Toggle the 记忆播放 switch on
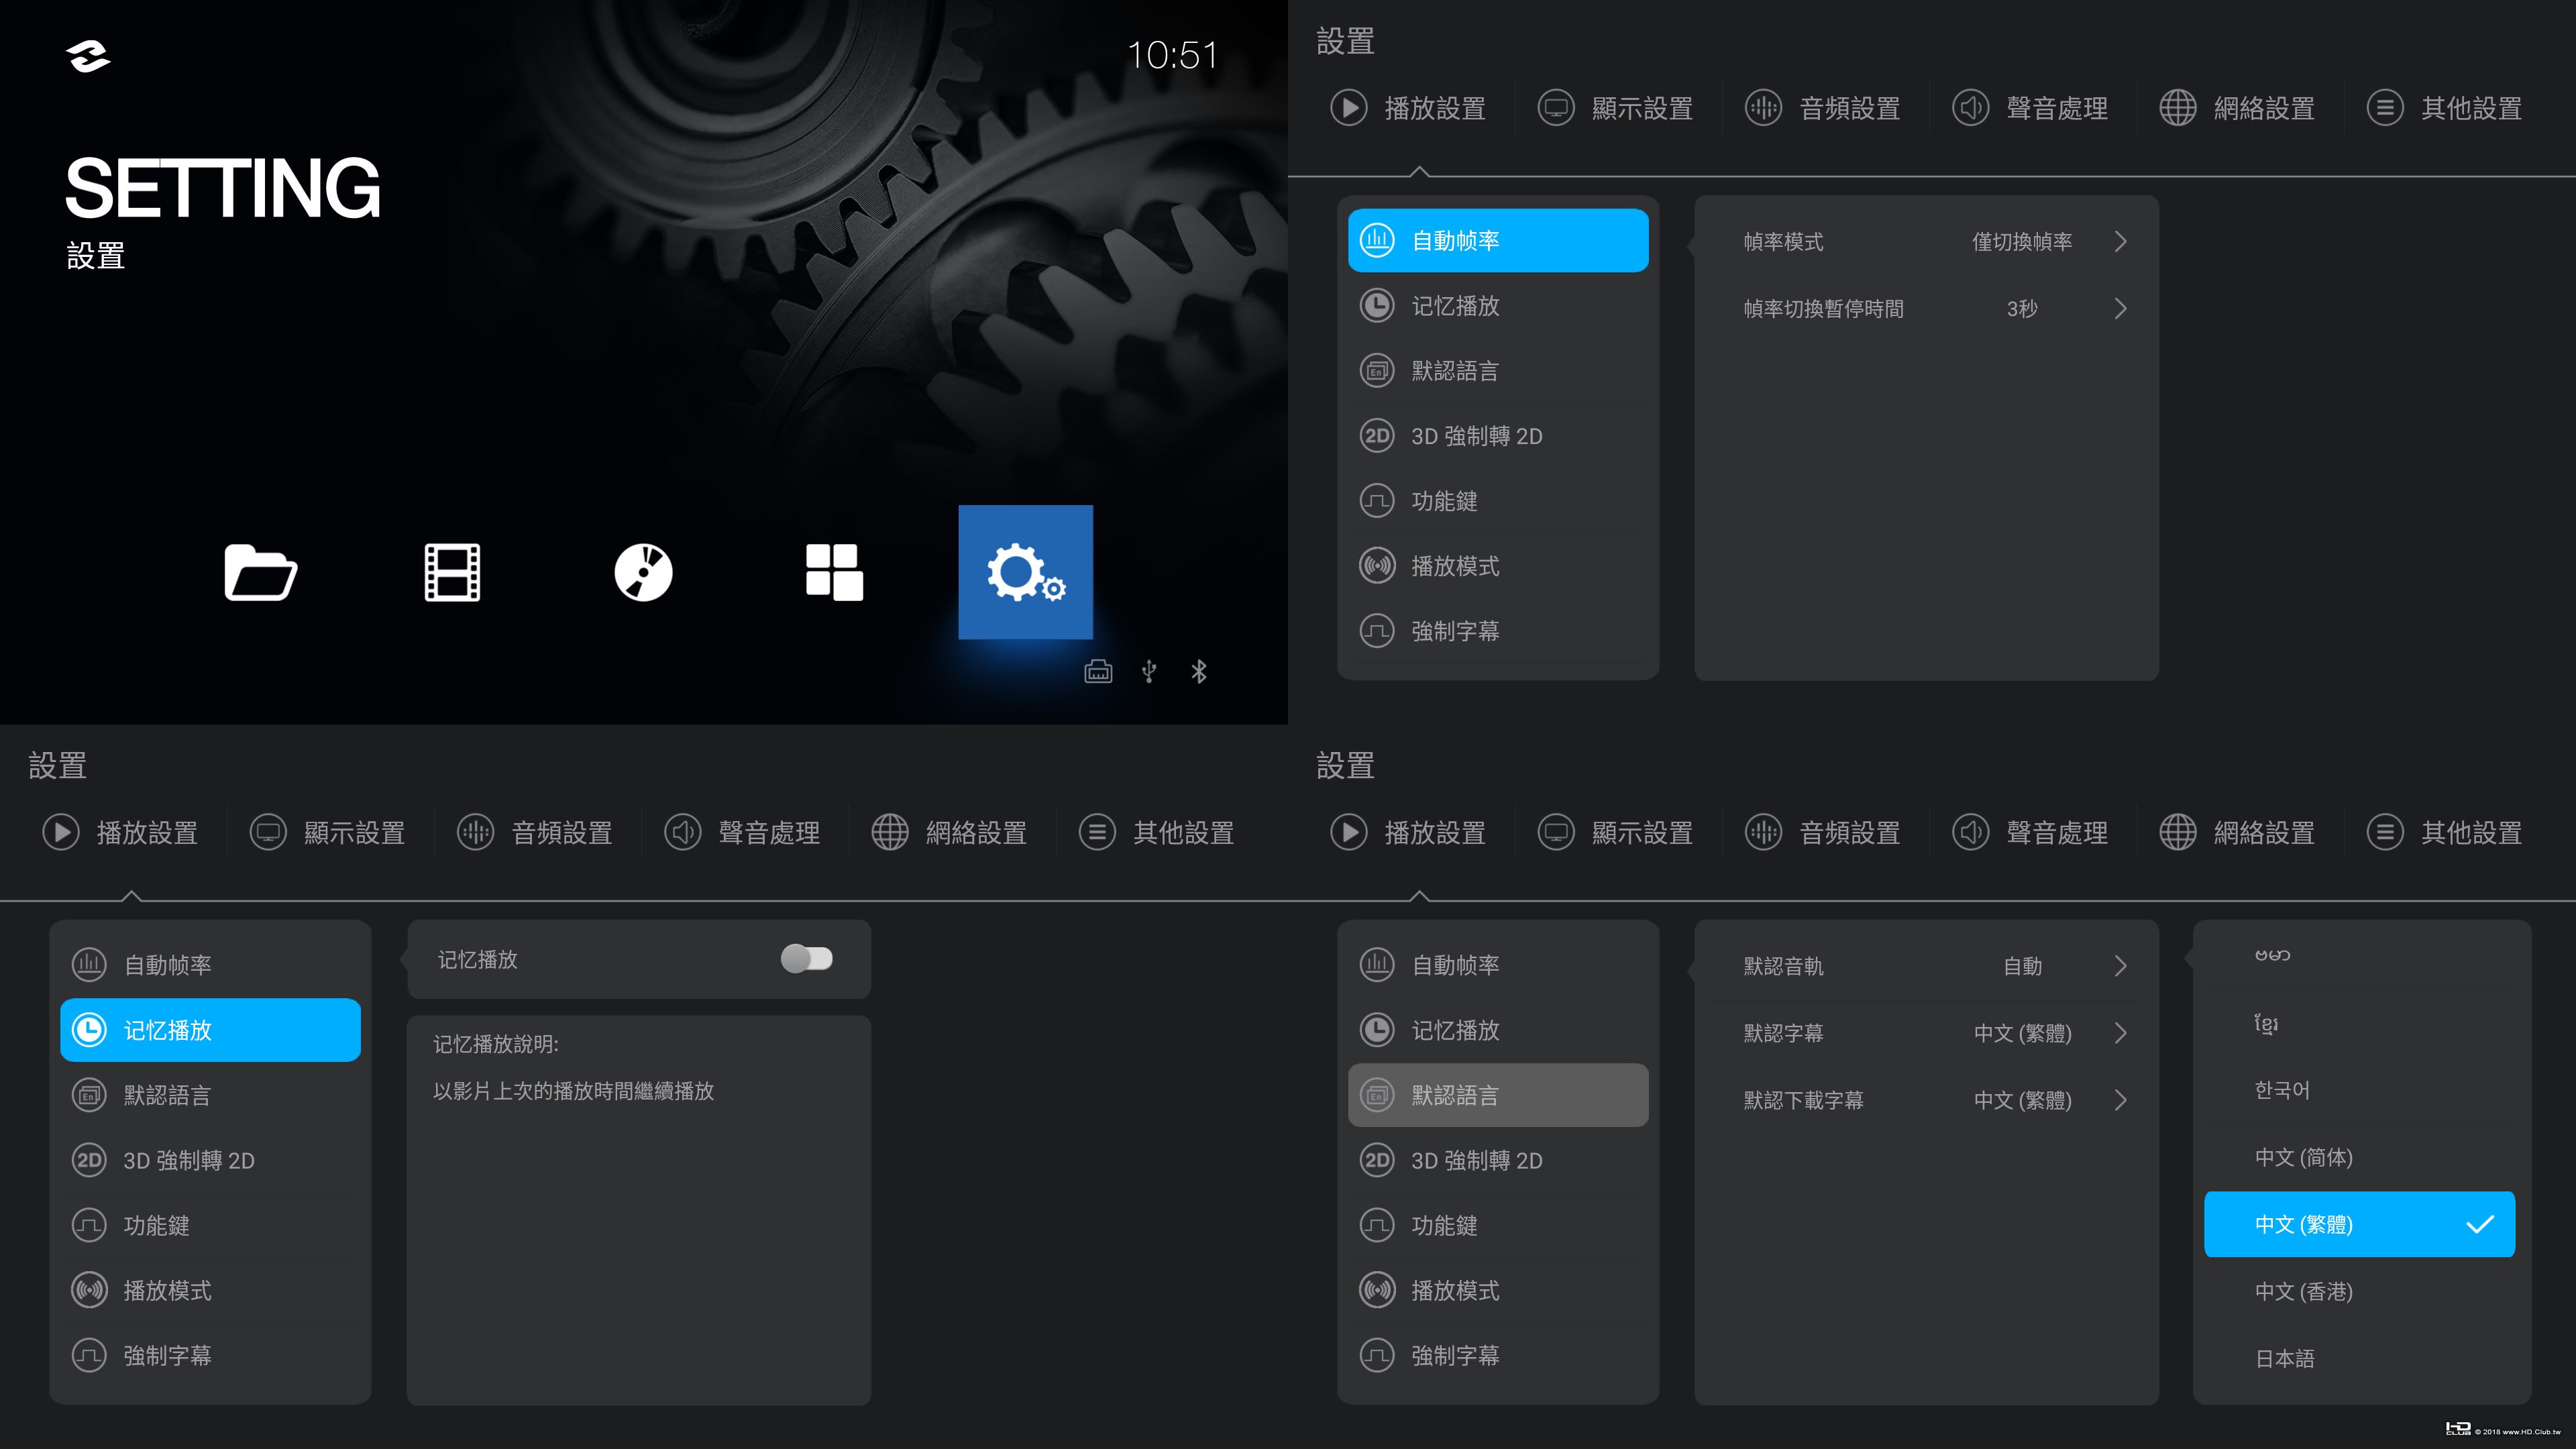 tap(806, 959)
